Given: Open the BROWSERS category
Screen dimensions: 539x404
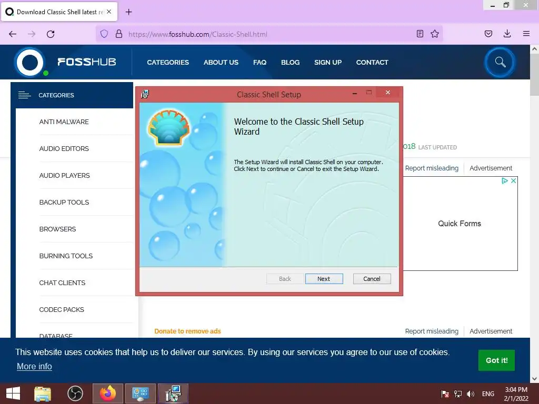Looking at the screenshot, I should pos(57,229).
